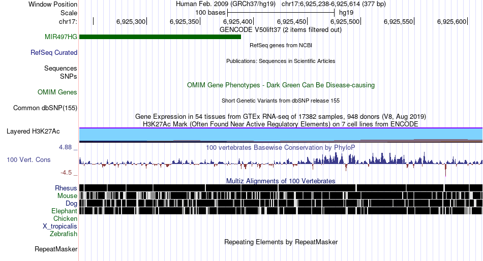
Task: Click the hg19 scale label
Action: [x=346, y=13]
